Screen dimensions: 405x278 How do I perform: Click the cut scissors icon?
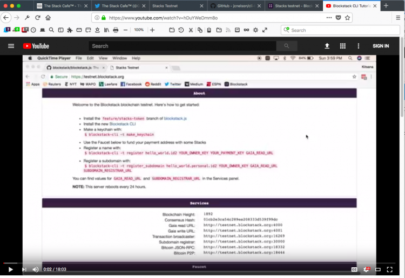pyautogui.click(x=191, y=30)
